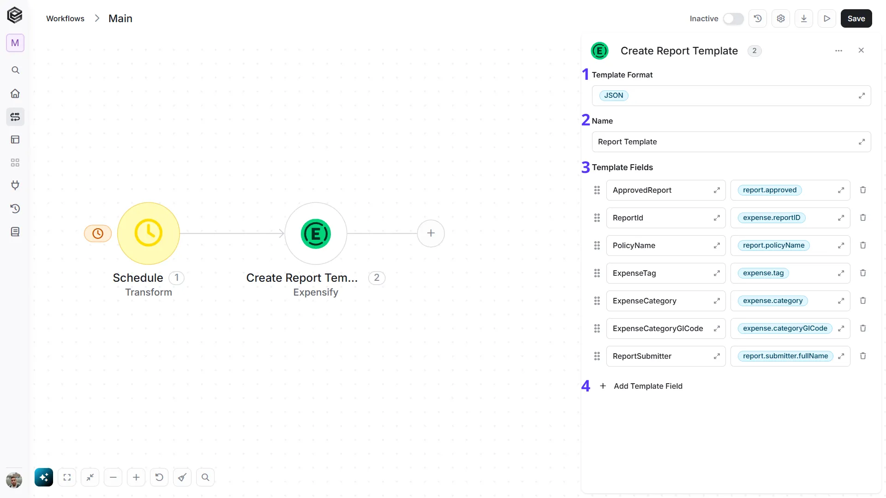
Task: Click fit-to-screen icon in canvas toolbar
Action: pos(67,477)
